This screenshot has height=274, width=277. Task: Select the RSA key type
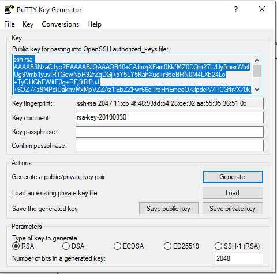pyautogui.click(x=23, y=246)
